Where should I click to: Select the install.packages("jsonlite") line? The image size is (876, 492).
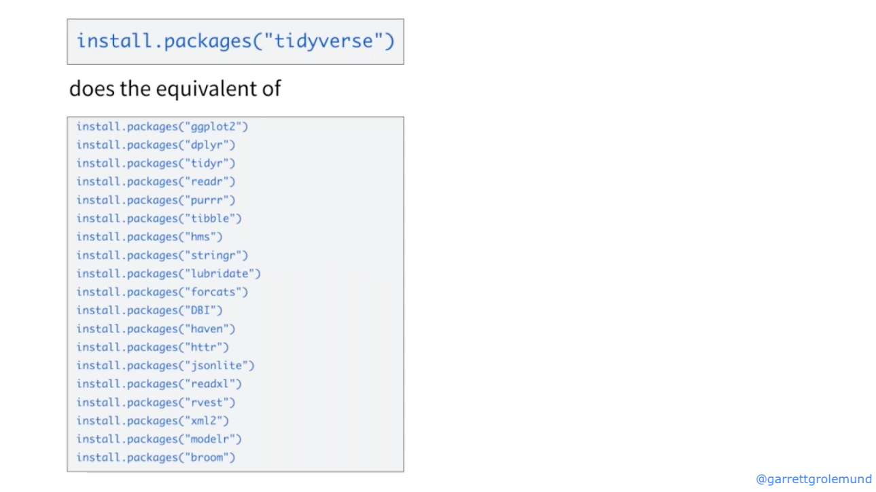[x=165, y=366]
